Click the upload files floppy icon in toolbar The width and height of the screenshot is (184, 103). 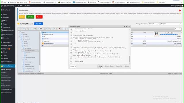click(35, 29)
